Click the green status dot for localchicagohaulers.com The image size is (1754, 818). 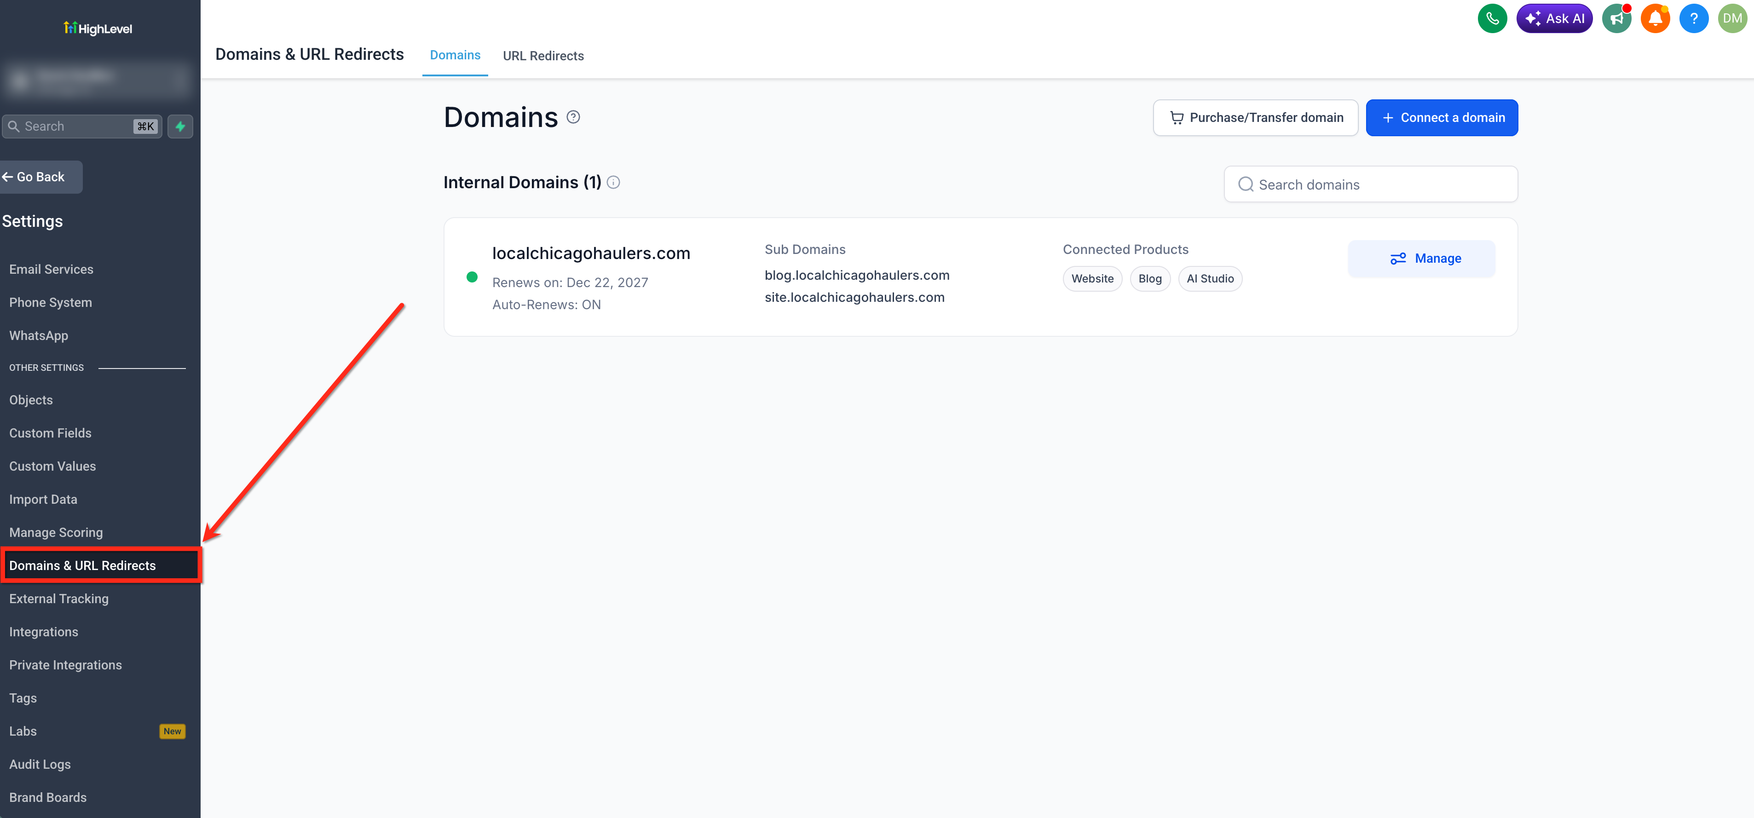[x=472, y=277]
